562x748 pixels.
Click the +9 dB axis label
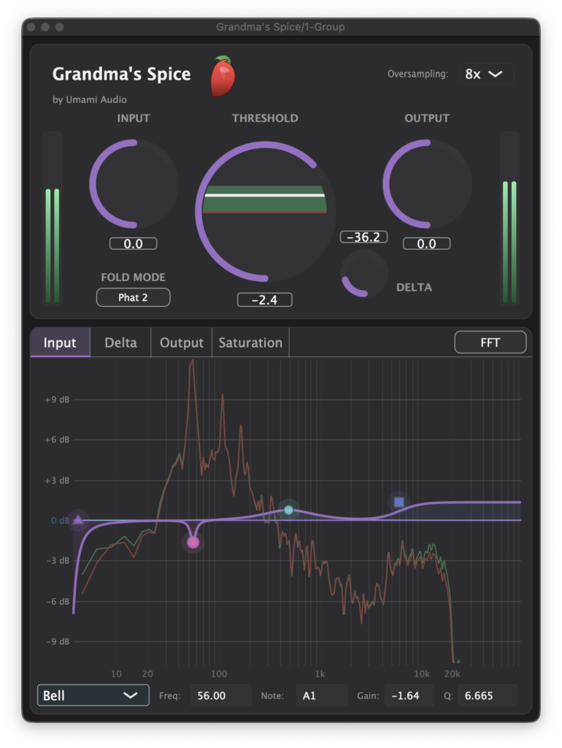coord(57,400)
